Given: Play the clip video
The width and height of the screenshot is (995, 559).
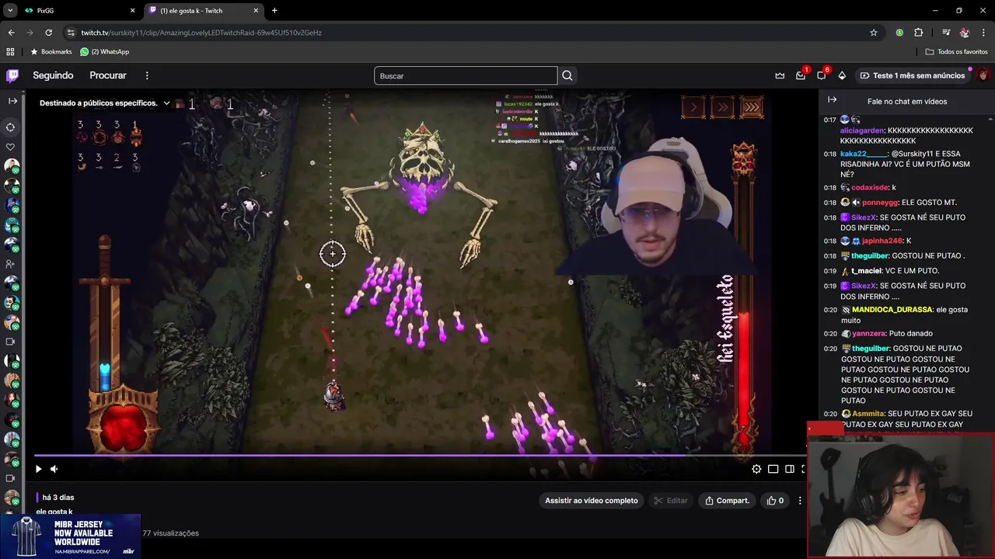Looking at the screenshot, I should tap(38, 469).
